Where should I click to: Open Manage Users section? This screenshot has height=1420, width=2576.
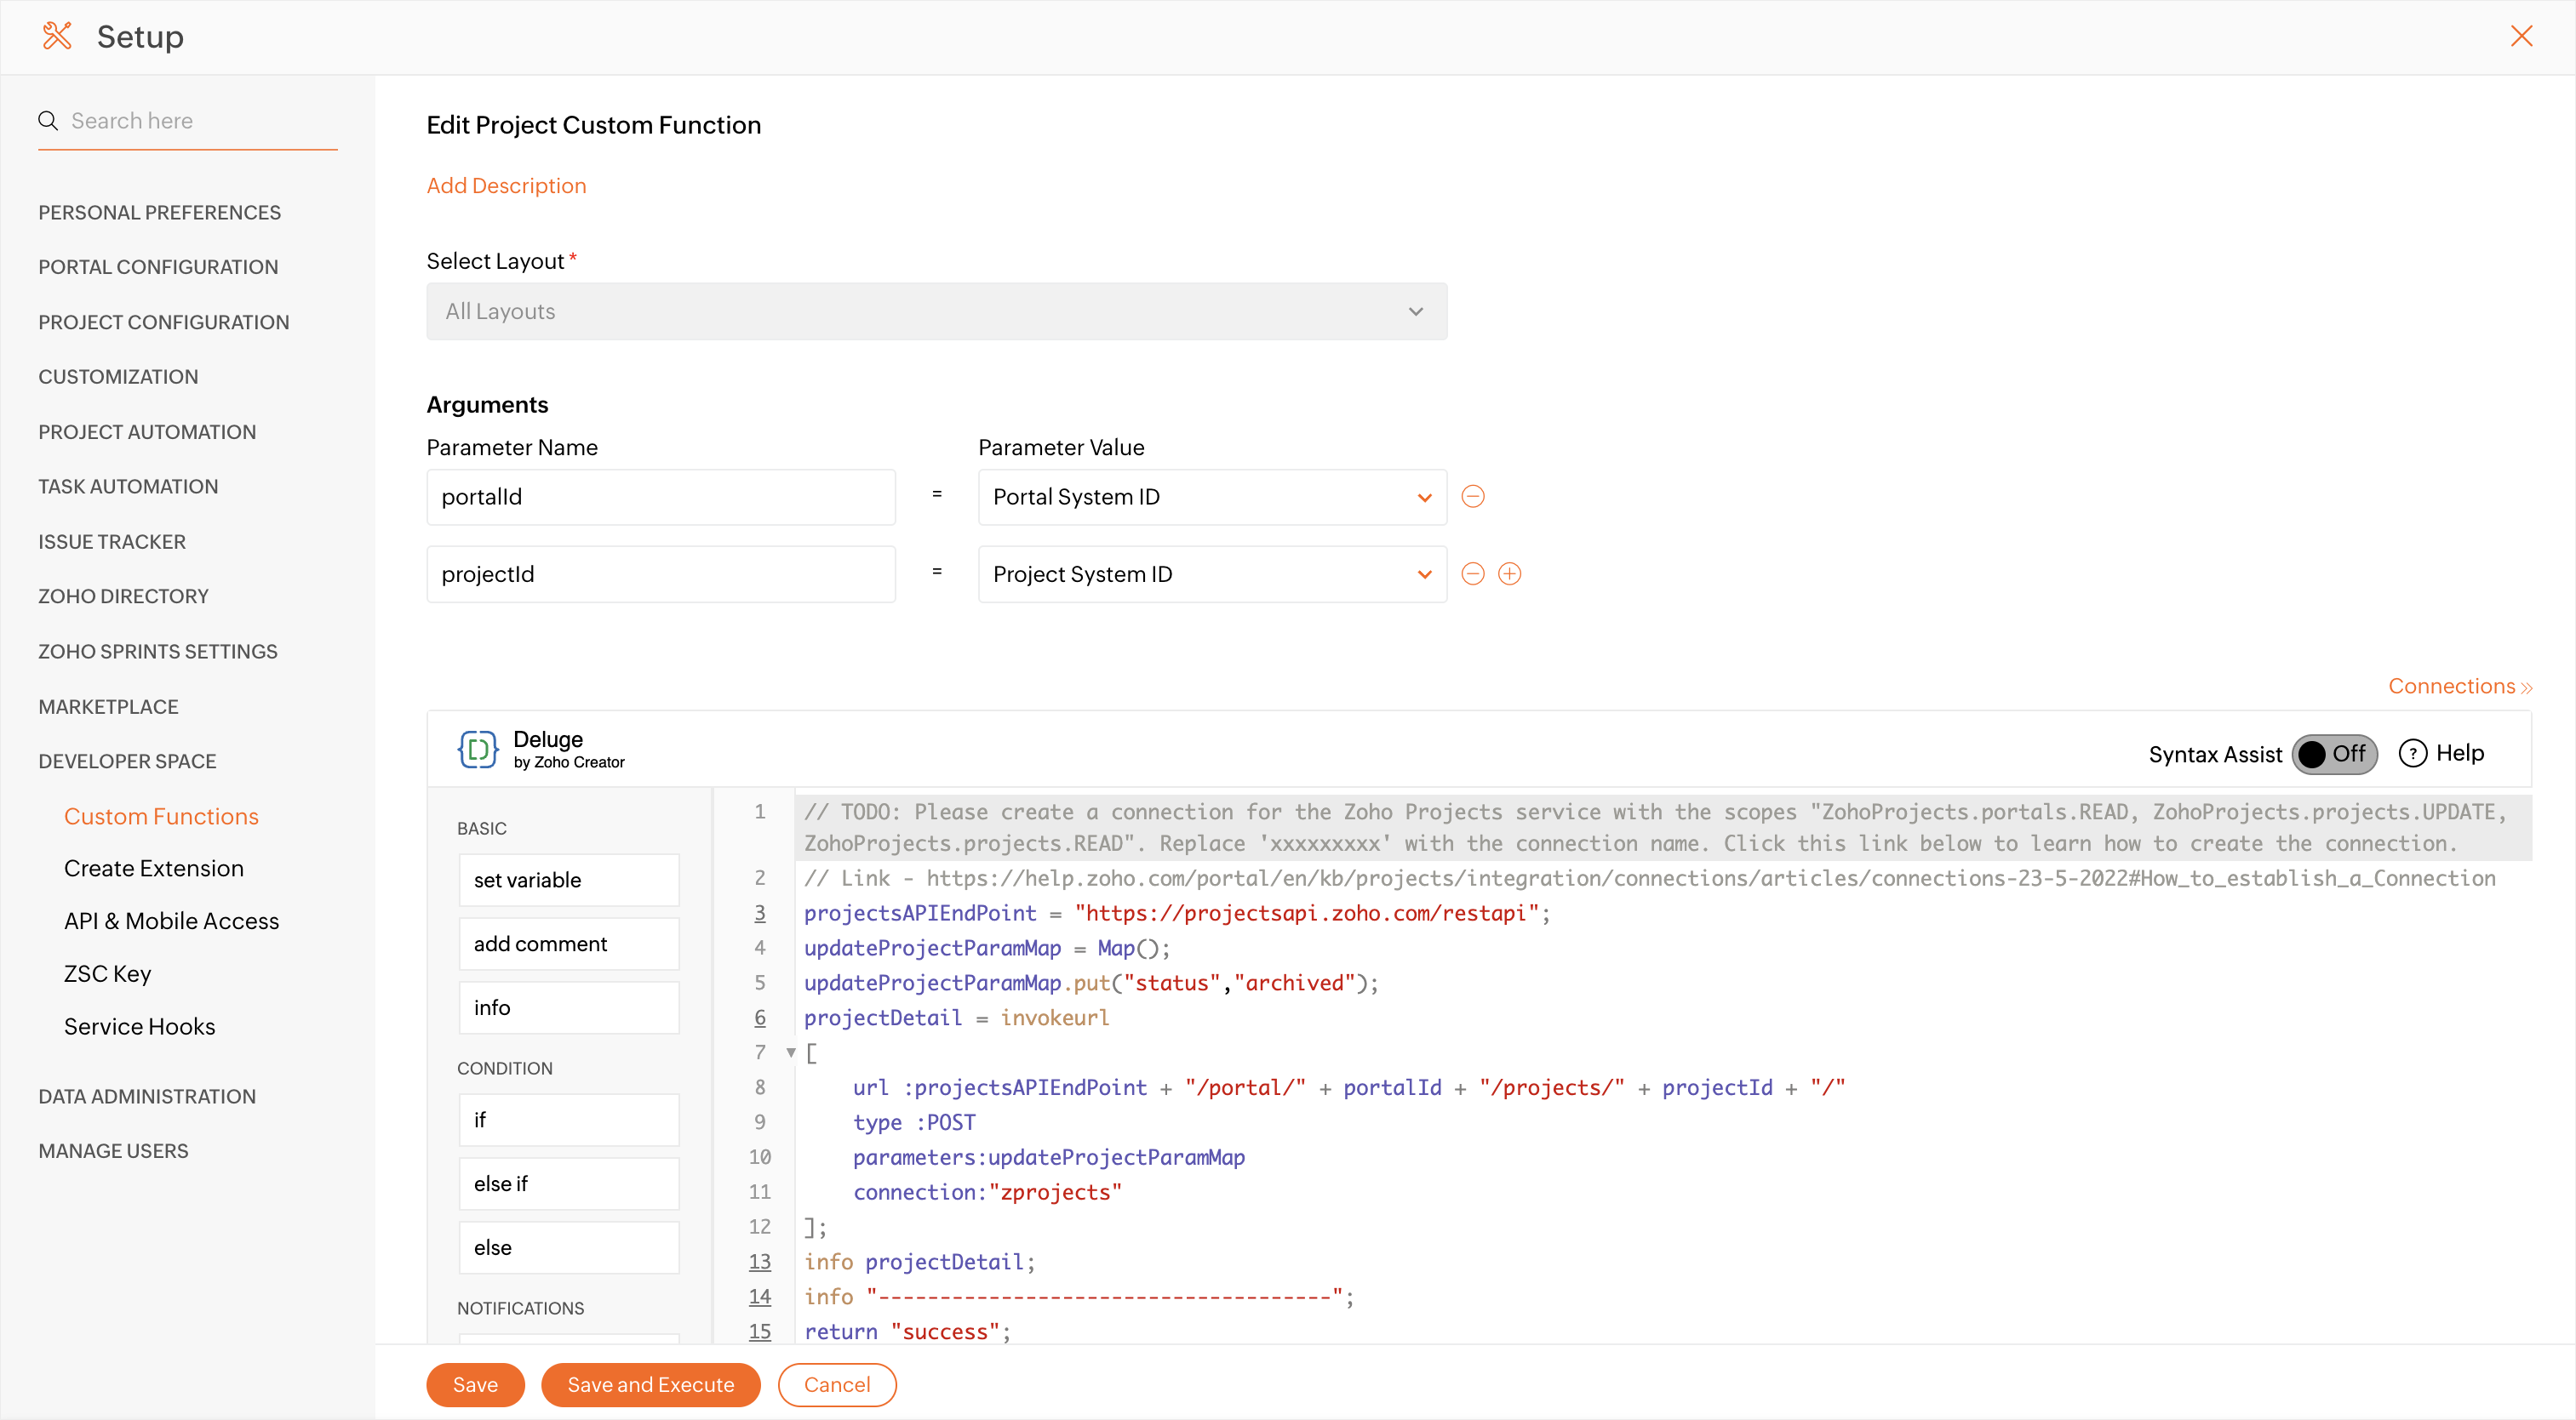pos(113,1151)
